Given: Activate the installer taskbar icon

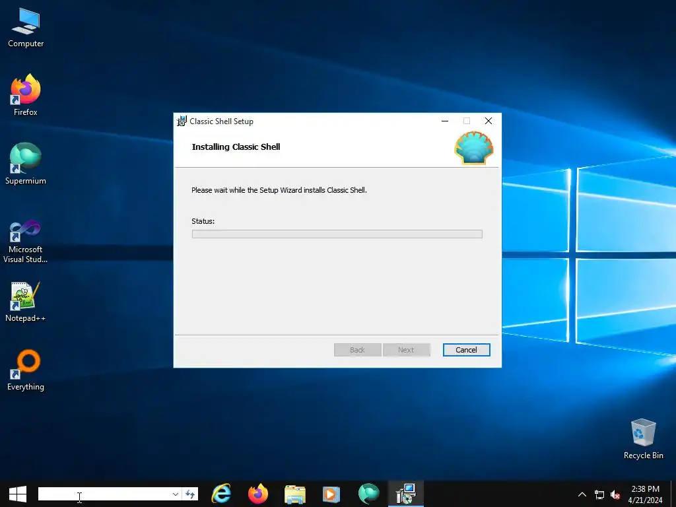Looking at the screenshot, I should (406, 494).
